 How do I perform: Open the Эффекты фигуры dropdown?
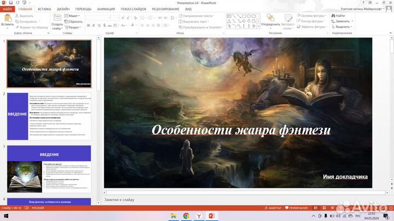point(311,27)
